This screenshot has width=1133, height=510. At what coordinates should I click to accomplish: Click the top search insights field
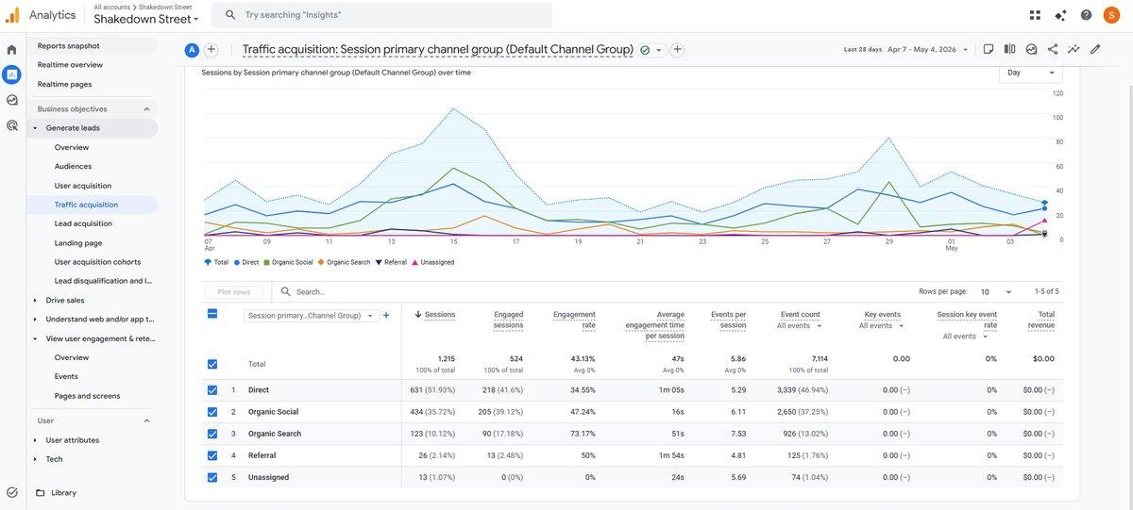tap(381, 15)
